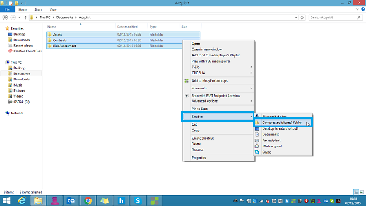This screenshot has width=366, height=206.
Task: Open Properties from context menu
Action: [219, 157]
